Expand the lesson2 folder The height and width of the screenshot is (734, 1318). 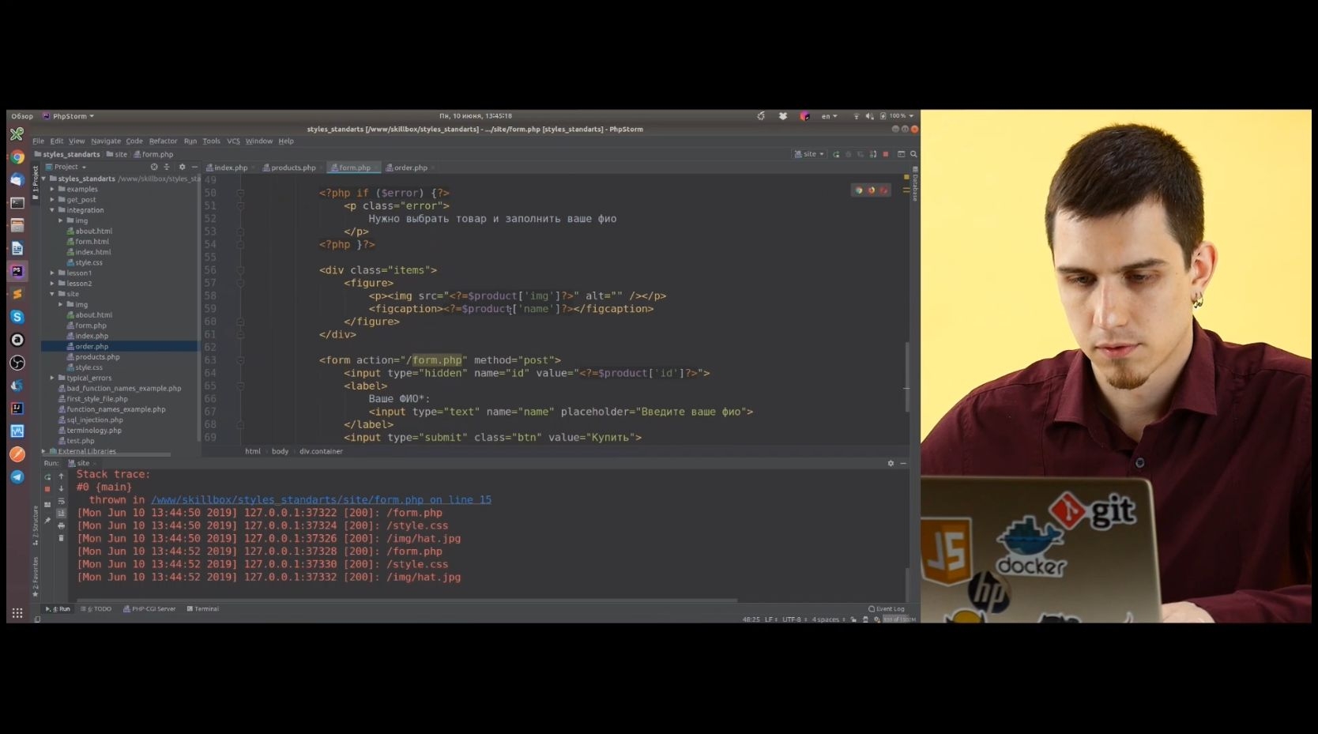point(52,283)
